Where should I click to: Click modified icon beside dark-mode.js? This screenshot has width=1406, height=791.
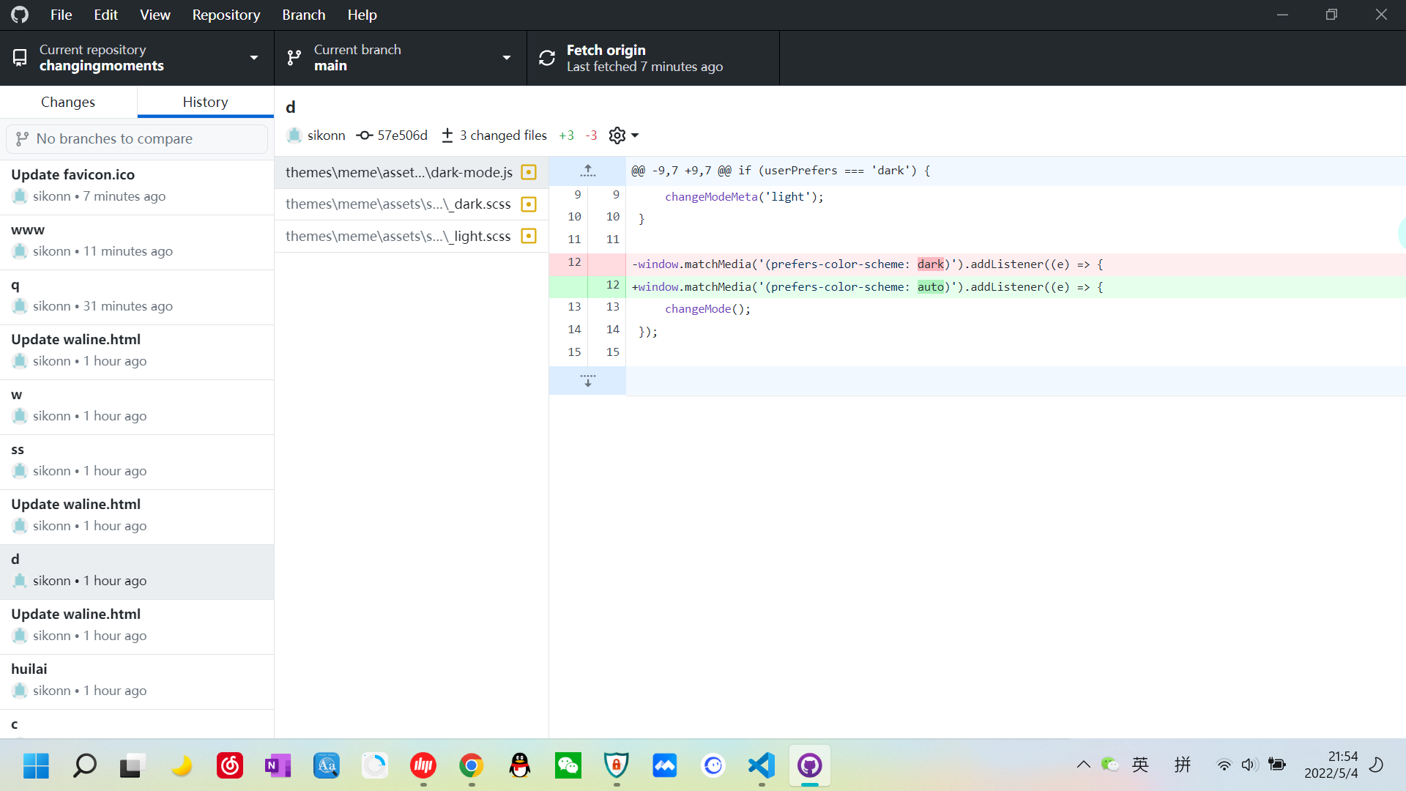click(529, 172)
